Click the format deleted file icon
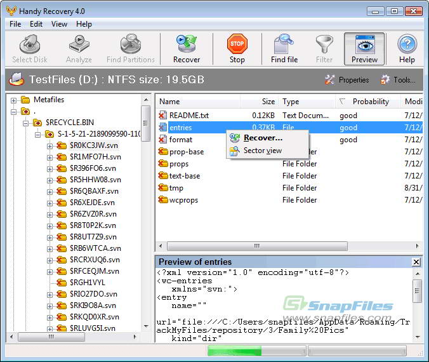Image resolution: width=429 pixels, height=362 pixels. pos(163,139)
